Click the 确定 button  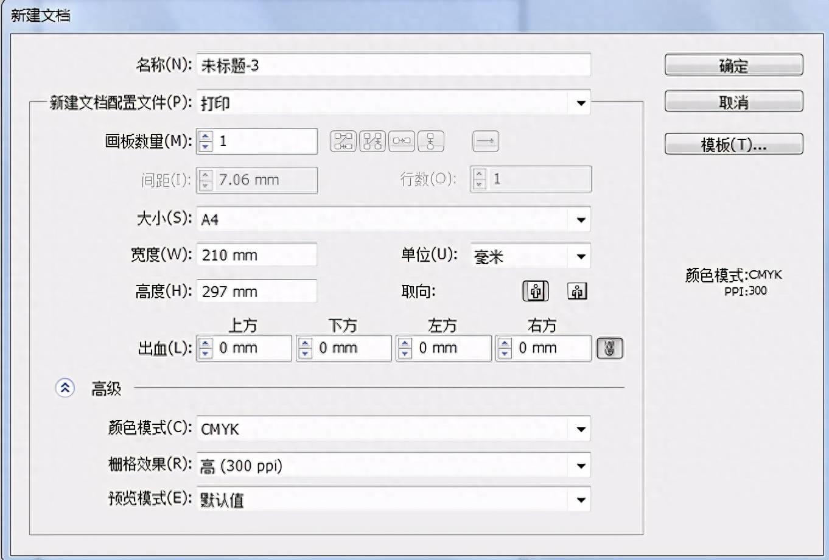point(733,66)
